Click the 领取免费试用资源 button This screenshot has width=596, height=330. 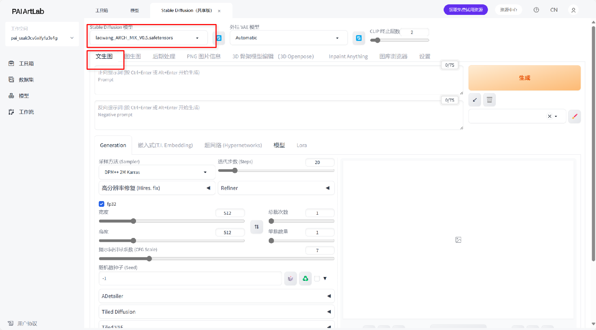pos(466,10)
